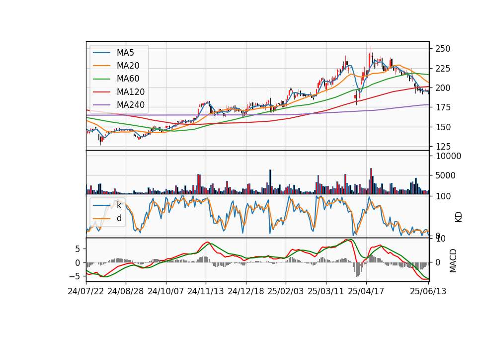Viewport: 477px width, 343px height.
Task: Click the k legend entry in KD panel
Action: (119, 205)
